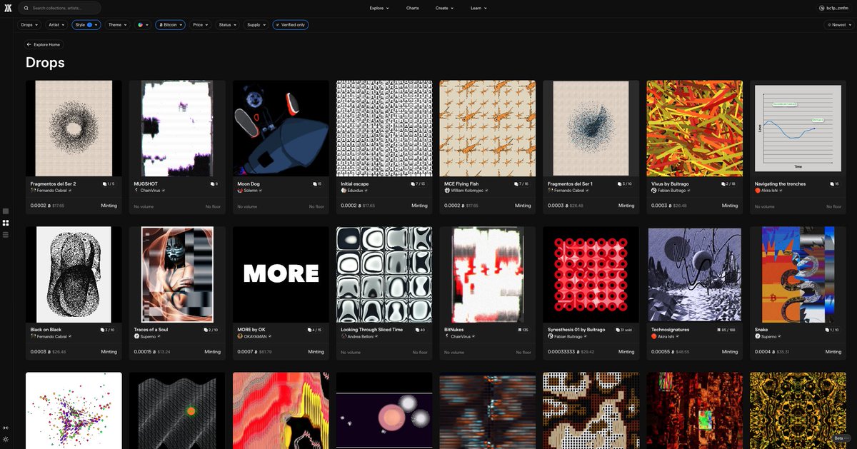Click Superno avatar under Traces of a Soul
This screenshot has width=857, height=449.
[136, 336]
